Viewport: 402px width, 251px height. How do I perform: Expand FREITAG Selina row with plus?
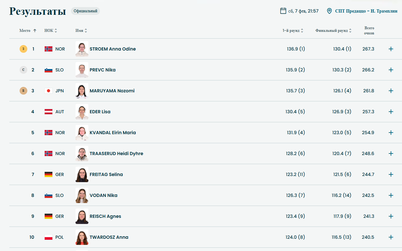[x=391, y=174]
